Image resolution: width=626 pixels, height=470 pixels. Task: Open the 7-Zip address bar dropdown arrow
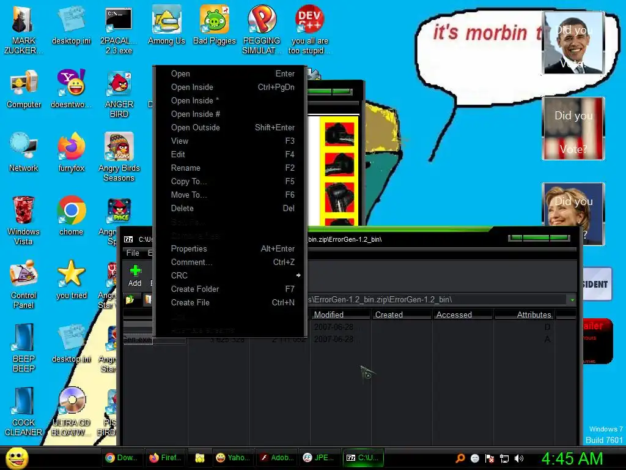(x=572, y=300)
